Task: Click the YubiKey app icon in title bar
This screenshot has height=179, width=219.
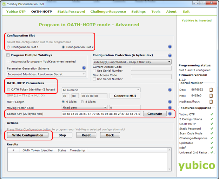Action: [4, 4]
